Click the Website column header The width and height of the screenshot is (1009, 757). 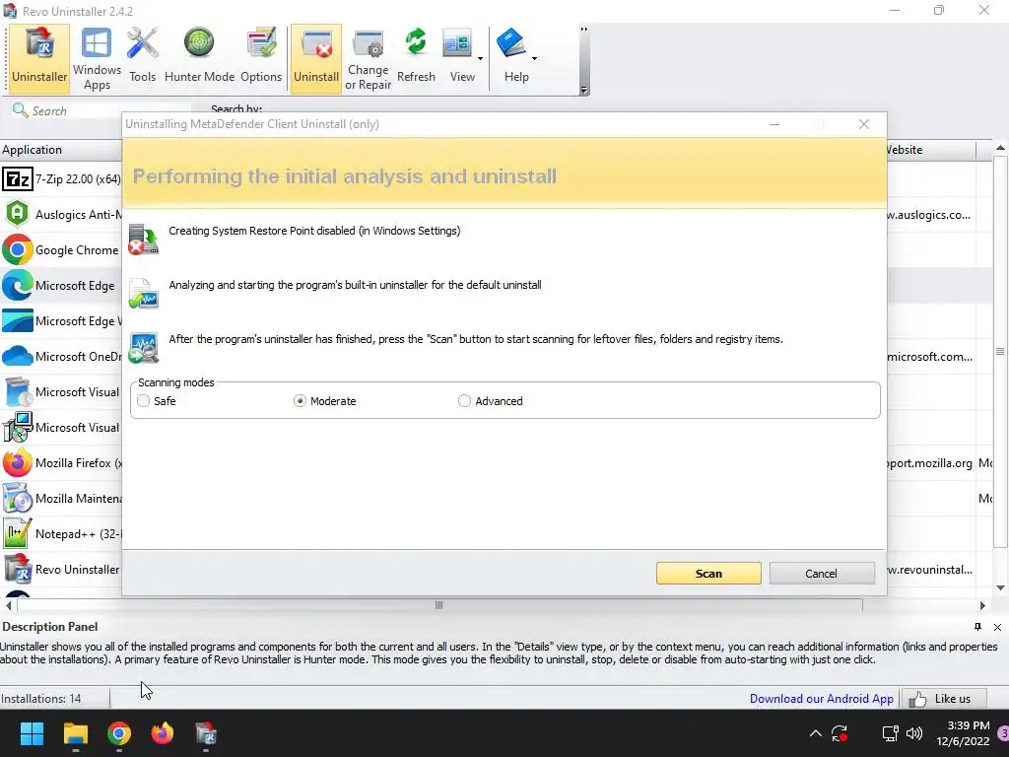[x=931, y=150]
